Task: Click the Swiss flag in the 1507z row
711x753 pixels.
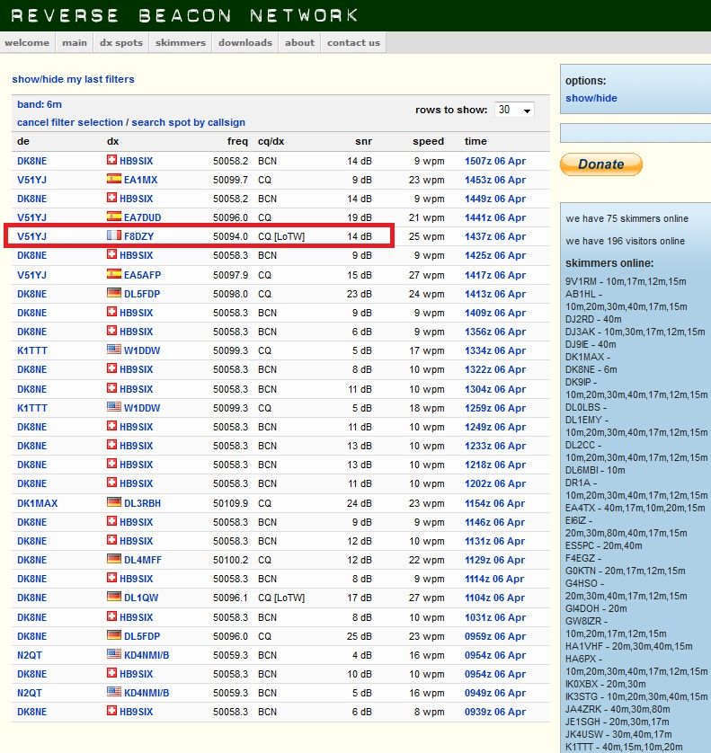Action: 112,160
